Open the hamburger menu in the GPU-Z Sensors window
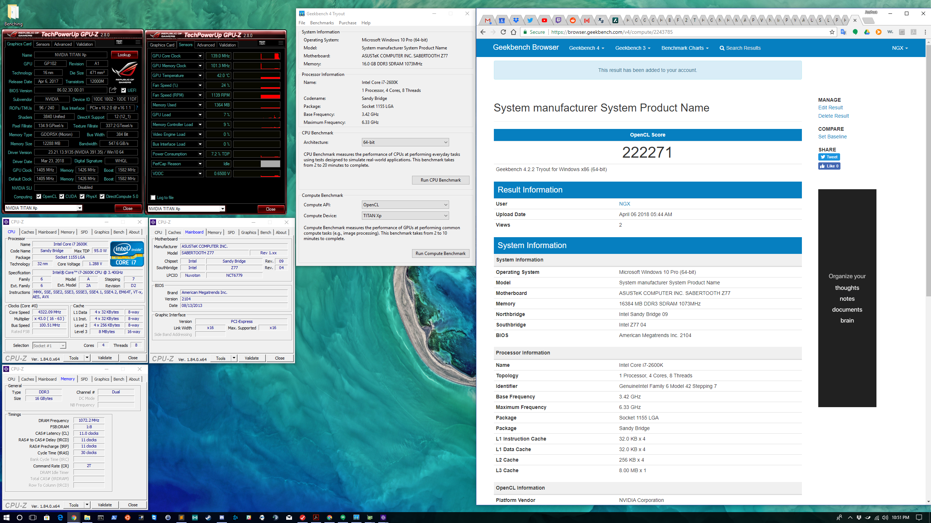This screenshot has height=523, width=931. 281,43
